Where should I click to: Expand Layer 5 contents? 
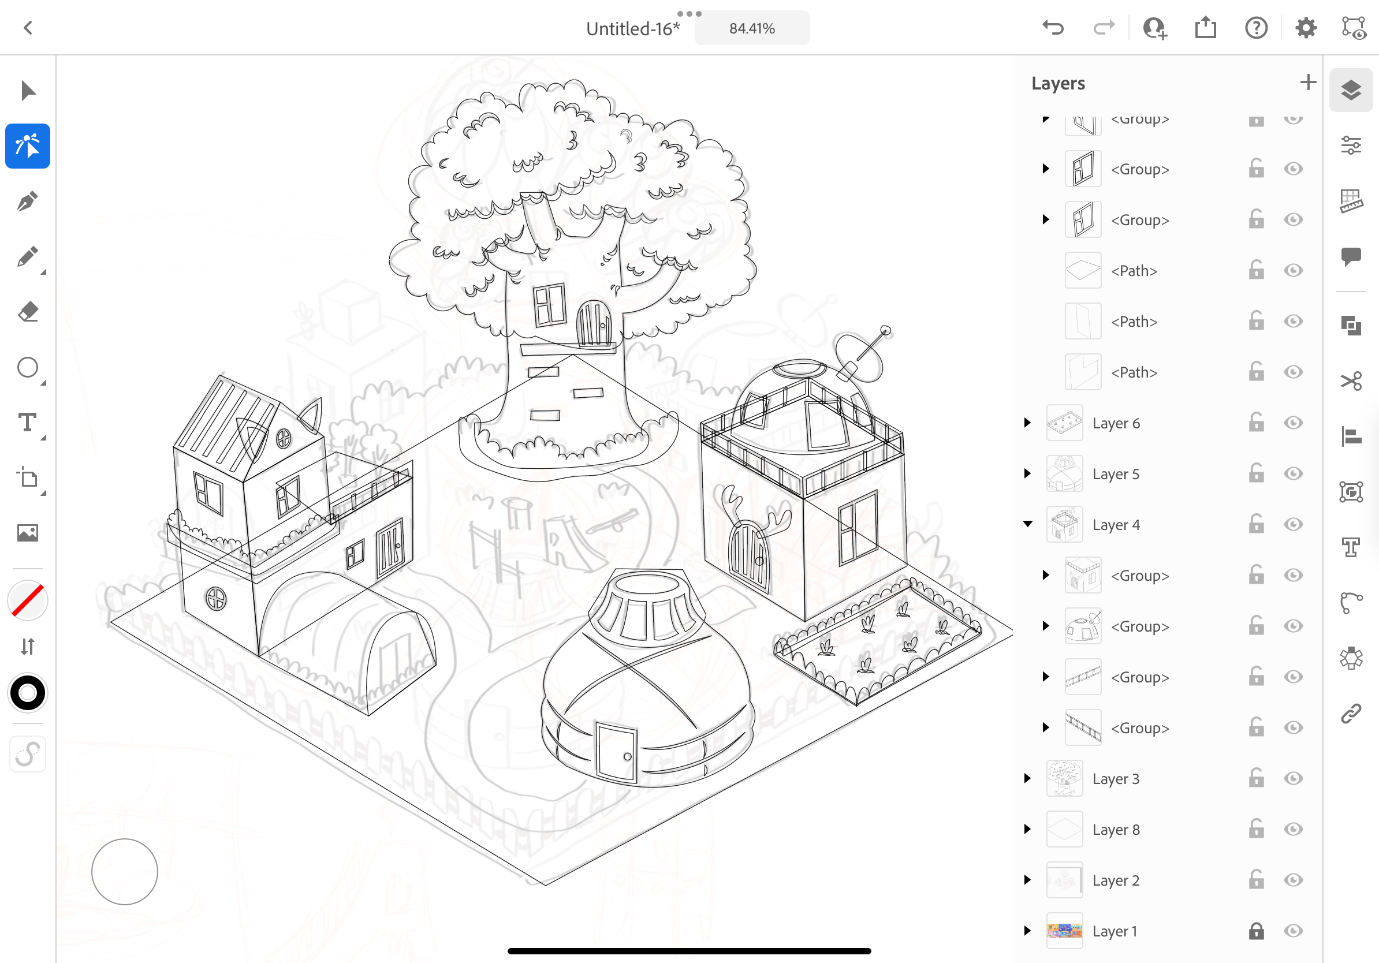click(x=1028, y=473)
